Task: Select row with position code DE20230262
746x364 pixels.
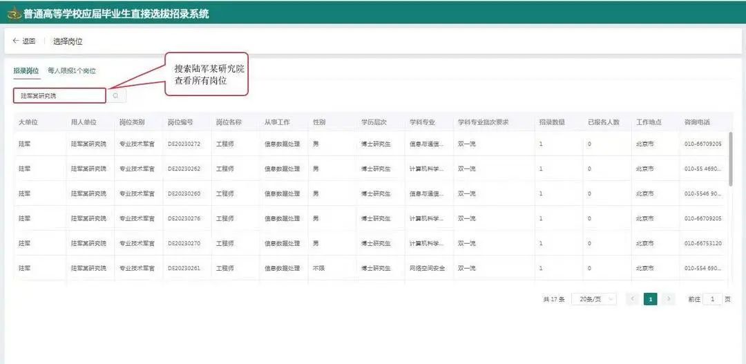Action: [184, 169]
